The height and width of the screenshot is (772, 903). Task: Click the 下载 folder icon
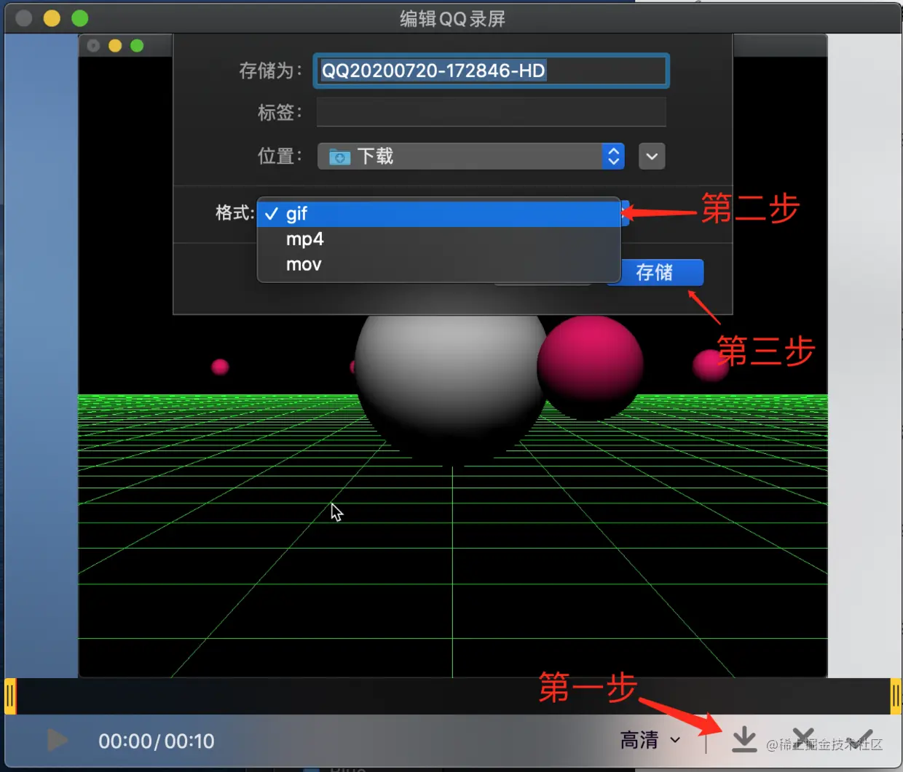coord(339,156)
